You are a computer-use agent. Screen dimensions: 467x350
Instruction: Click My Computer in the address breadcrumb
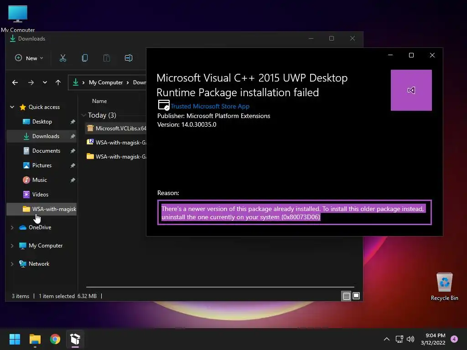point(106,82)
